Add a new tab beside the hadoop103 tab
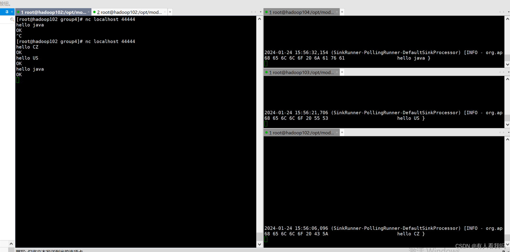Viewport: 510px width, 252px height. [x=342, y=72]
